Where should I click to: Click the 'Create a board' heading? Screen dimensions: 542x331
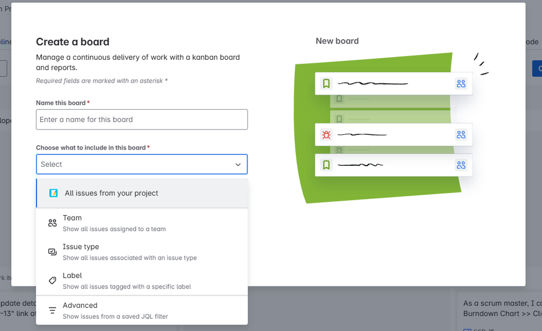(73, 42)
